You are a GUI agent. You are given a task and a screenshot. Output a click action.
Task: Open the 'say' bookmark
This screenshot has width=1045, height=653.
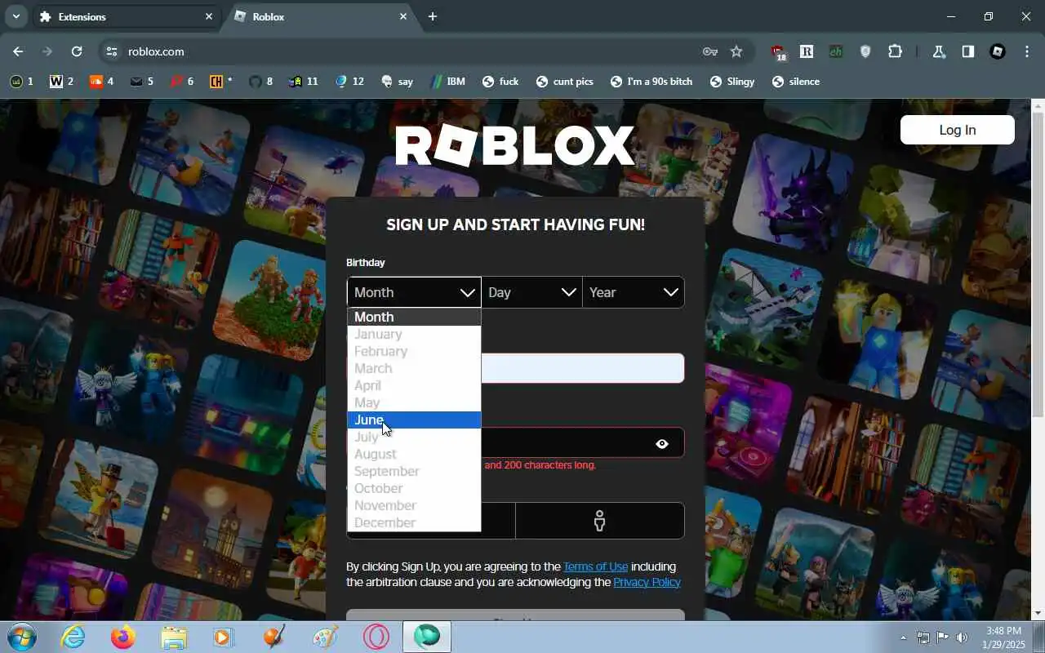pyautogui.click(x=397, y=82)
